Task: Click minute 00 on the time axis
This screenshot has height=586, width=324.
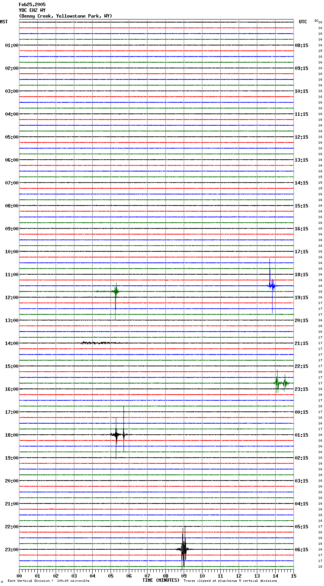Action: (19, 576)
